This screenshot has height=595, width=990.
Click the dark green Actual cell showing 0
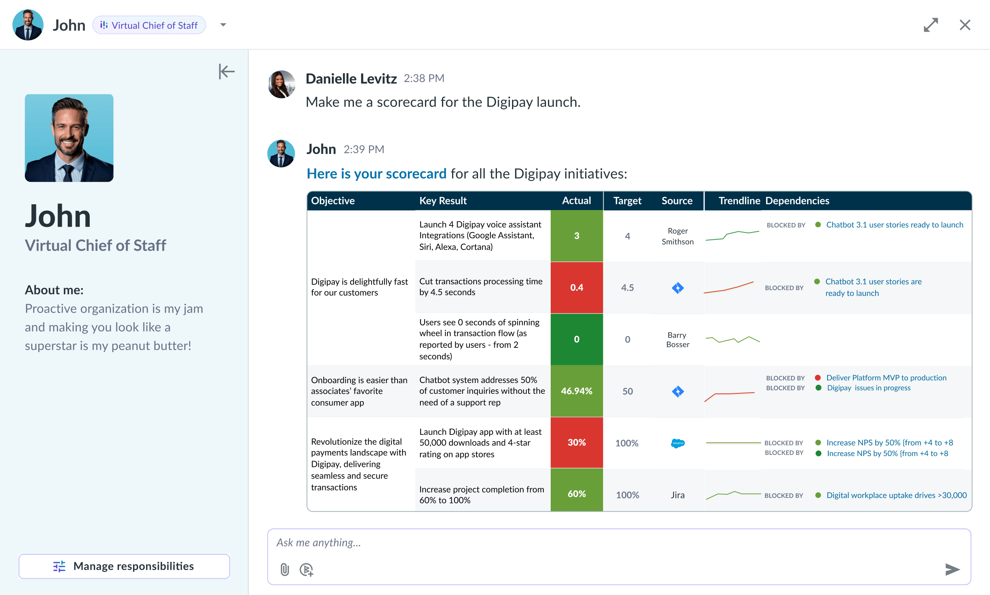pyautogui.click(x=576, y=339)
